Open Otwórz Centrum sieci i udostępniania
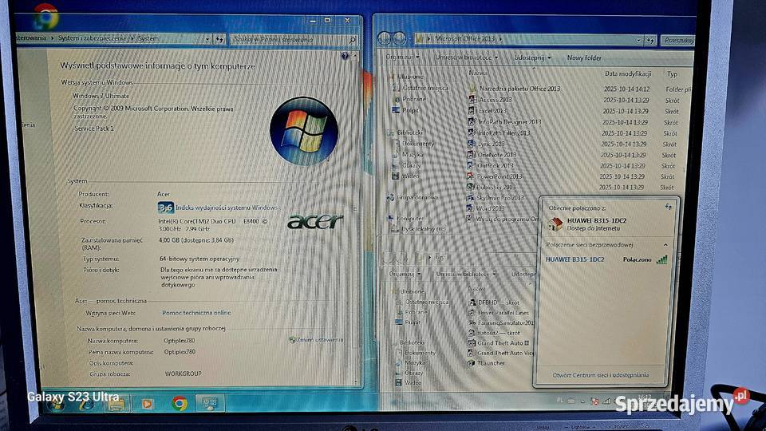766x431 pixels. tap(600, 374)
